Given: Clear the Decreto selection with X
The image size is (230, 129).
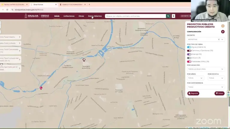Looking at the screenshot, I should [x=219, y=39].
